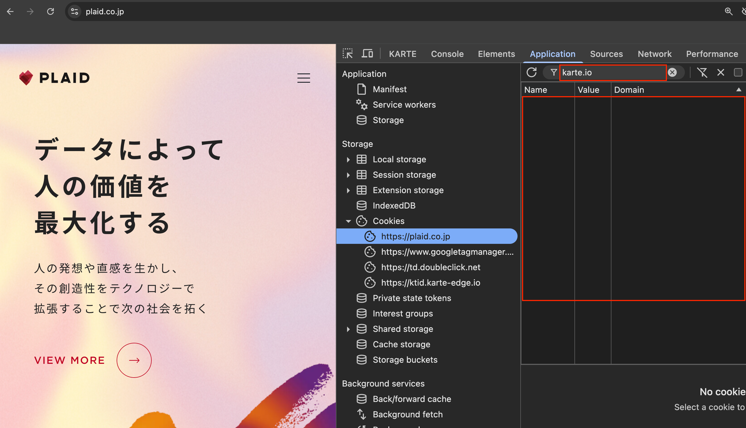Screen dimensions: 746x428
Task: Tick the checkbox next to cookie toolbar
Action: point(738,72)
